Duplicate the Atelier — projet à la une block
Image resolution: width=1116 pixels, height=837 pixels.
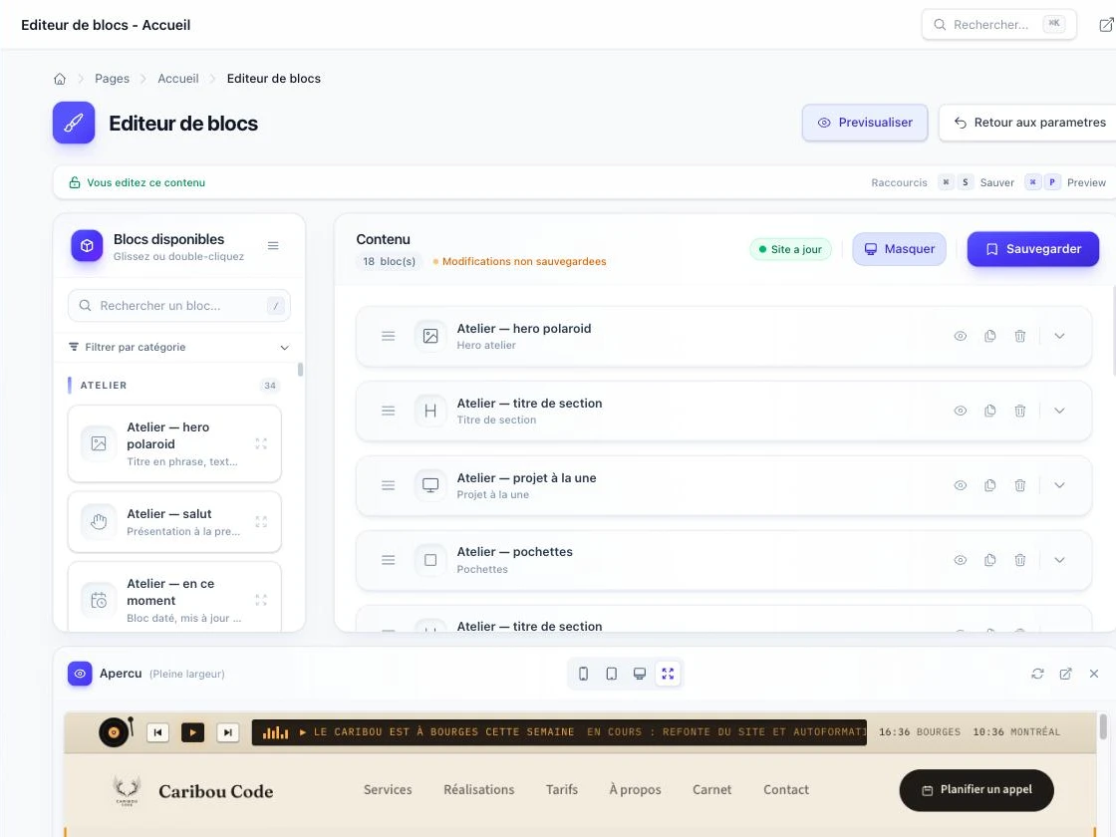pyautogui.click(x=990, y=485)
